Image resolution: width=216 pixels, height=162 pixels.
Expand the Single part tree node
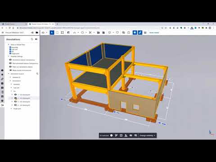[x=11, y=108]
